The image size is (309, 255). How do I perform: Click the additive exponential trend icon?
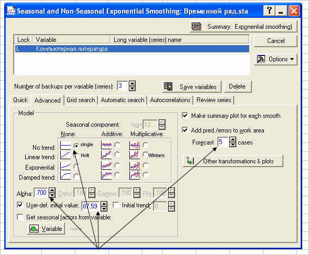tap(106, 165)
